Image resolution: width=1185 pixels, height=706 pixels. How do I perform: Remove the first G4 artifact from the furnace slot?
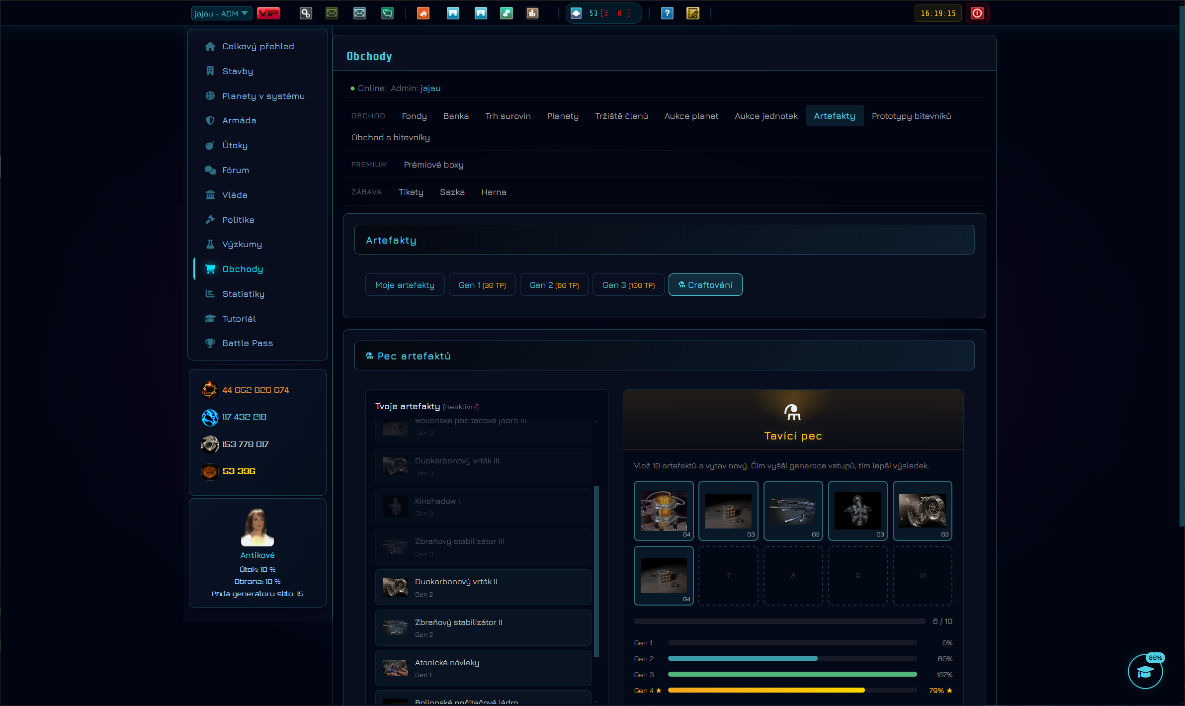(x=664, y=511)
